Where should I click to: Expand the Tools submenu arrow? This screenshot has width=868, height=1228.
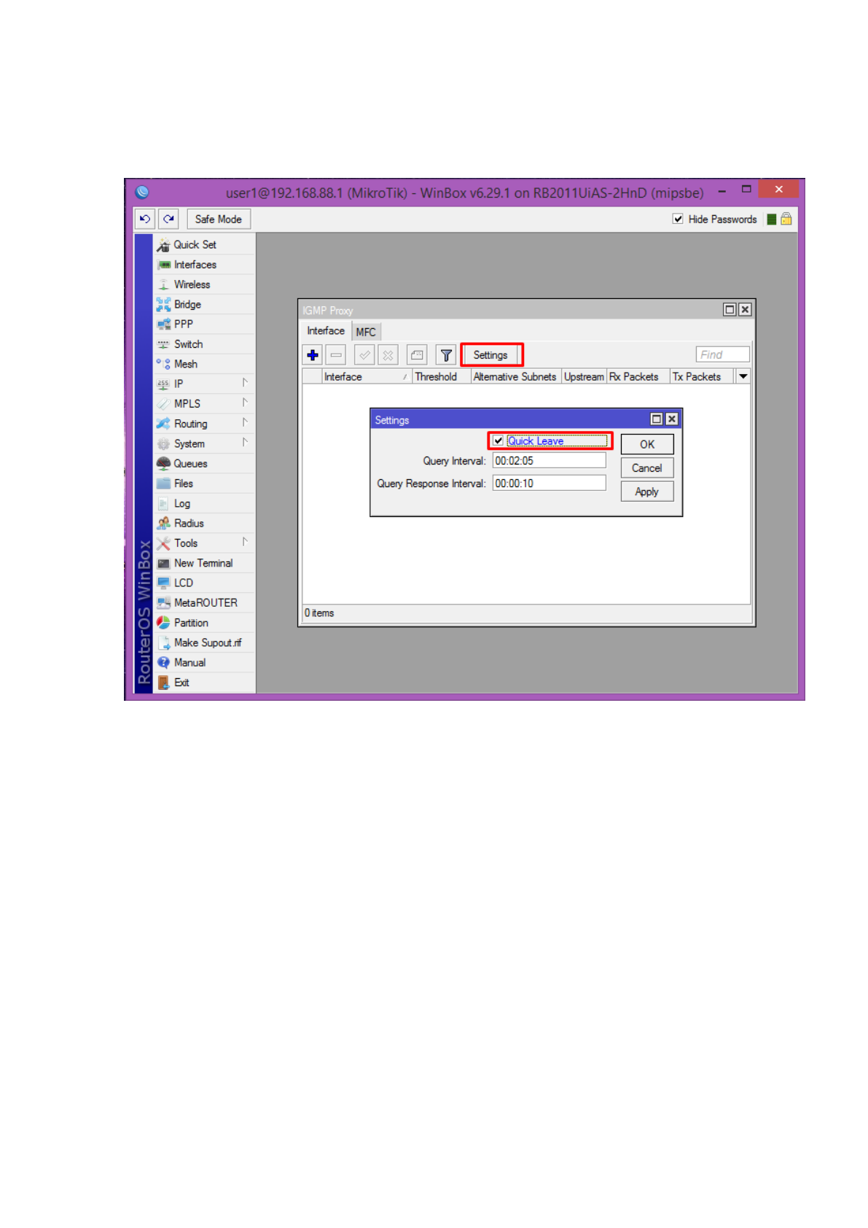point(245,542)
